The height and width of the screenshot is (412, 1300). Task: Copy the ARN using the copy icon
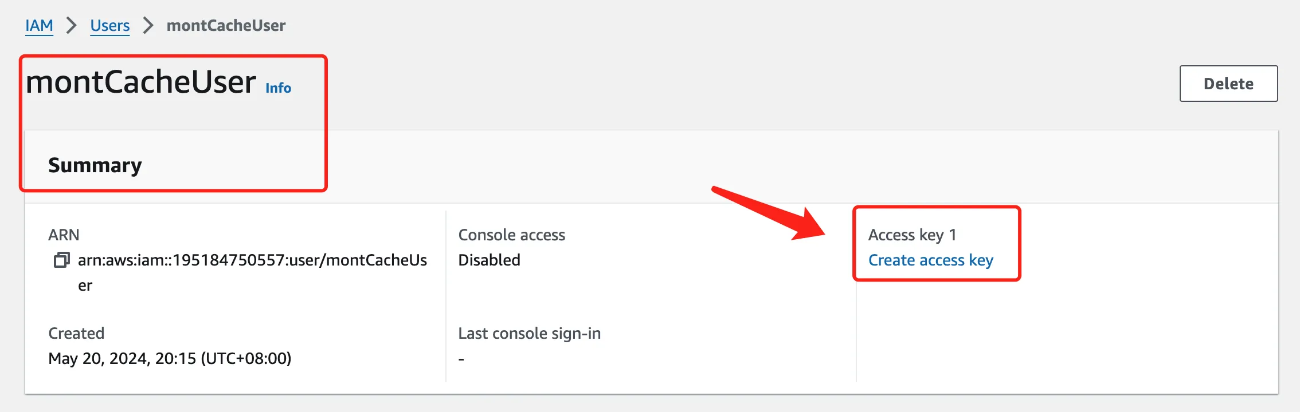[62, 260]
